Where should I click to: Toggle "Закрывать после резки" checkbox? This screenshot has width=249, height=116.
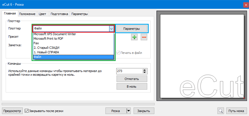coord(27,111)
